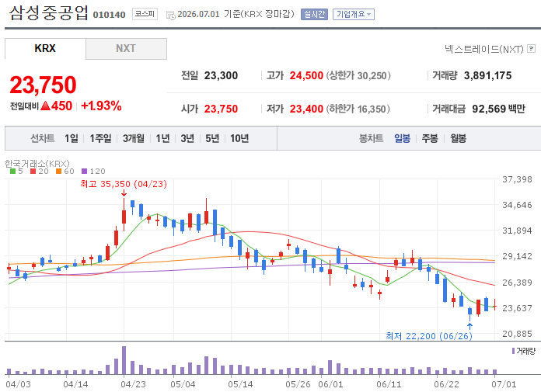Click the 최고 35,350 (04/23) chart marker
Viewport: 541px width, 392px height.
(x=124, y=184)
